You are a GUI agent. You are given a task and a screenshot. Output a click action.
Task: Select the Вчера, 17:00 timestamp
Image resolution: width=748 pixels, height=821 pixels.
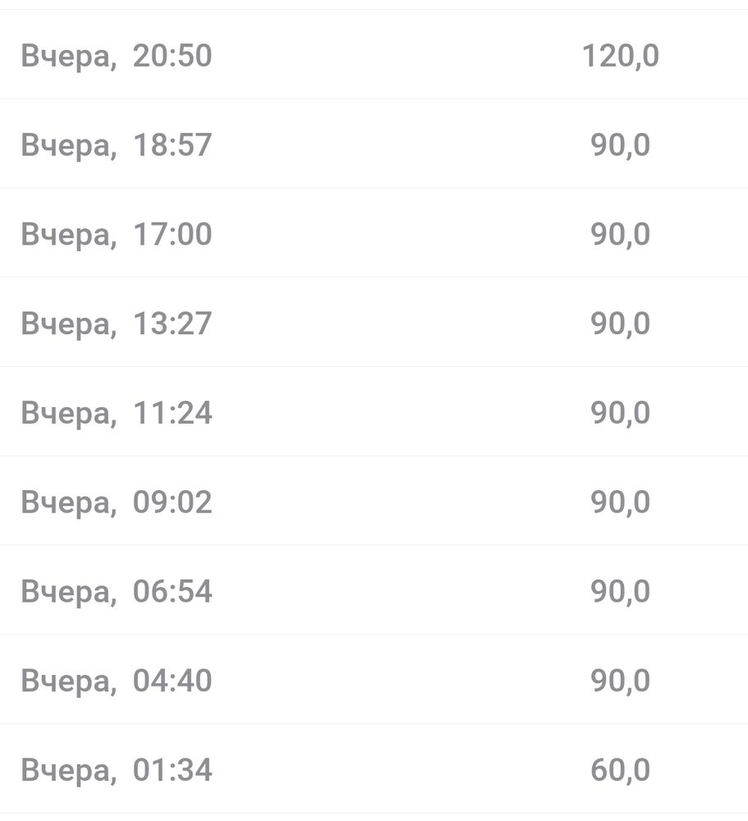pos(117,235)
